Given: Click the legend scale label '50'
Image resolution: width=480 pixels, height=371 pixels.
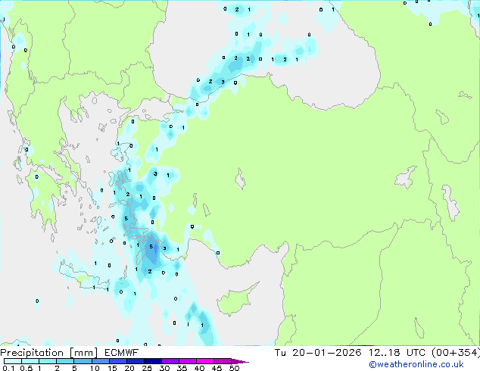Looking at the screenshot, I should tap(234, 368).
